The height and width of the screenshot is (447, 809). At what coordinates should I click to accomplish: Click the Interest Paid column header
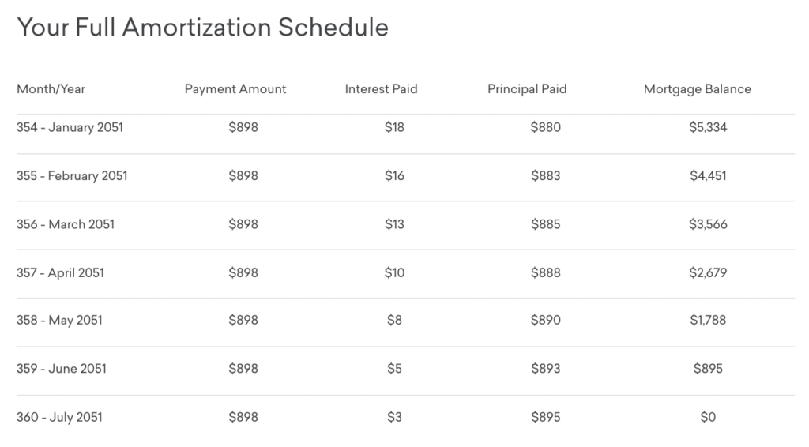point(381,89)
